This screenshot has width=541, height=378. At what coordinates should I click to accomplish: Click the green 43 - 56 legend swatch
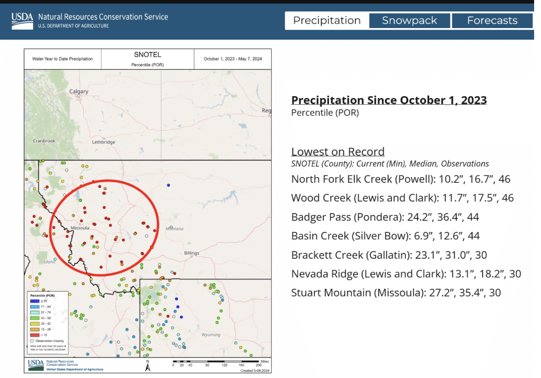pyautogui.click(x=34, y=318)
